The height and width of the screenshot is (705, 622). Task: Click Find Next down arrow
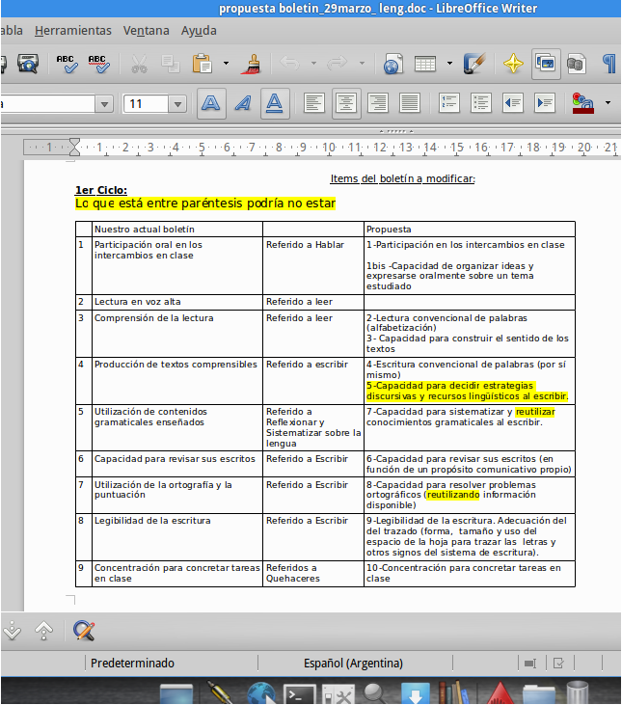pos(13,631)
